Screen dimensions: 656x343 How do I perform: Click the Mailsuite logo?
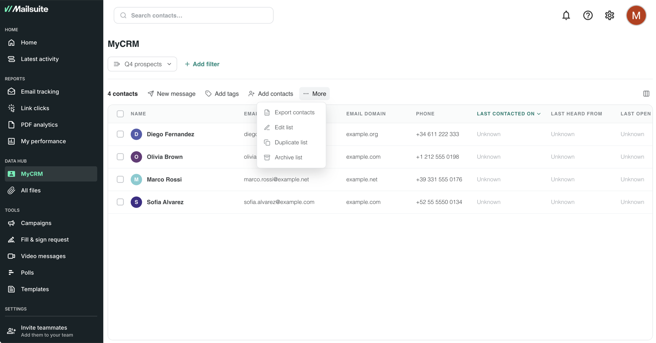tap(26, 9)
